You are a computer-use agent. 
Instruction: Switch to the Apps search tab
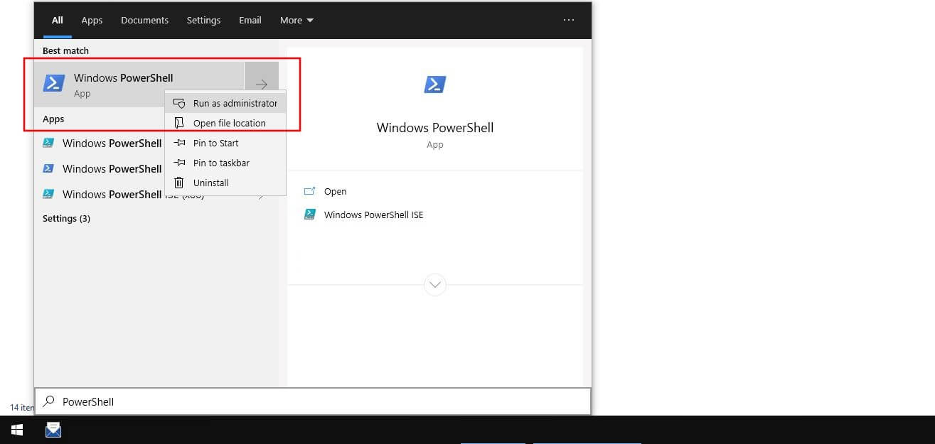pyautogui.click(x=92, y=20)
